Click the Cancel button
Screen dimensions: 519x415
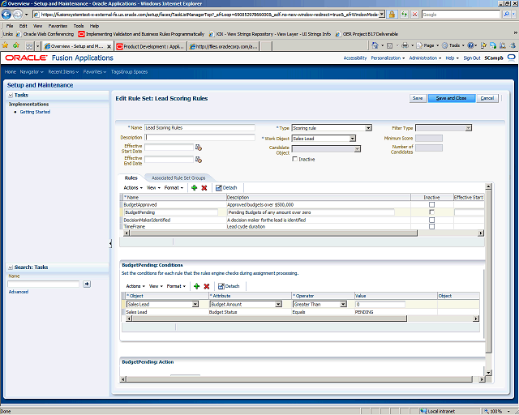pyautogui.click(x=487, y=98)
